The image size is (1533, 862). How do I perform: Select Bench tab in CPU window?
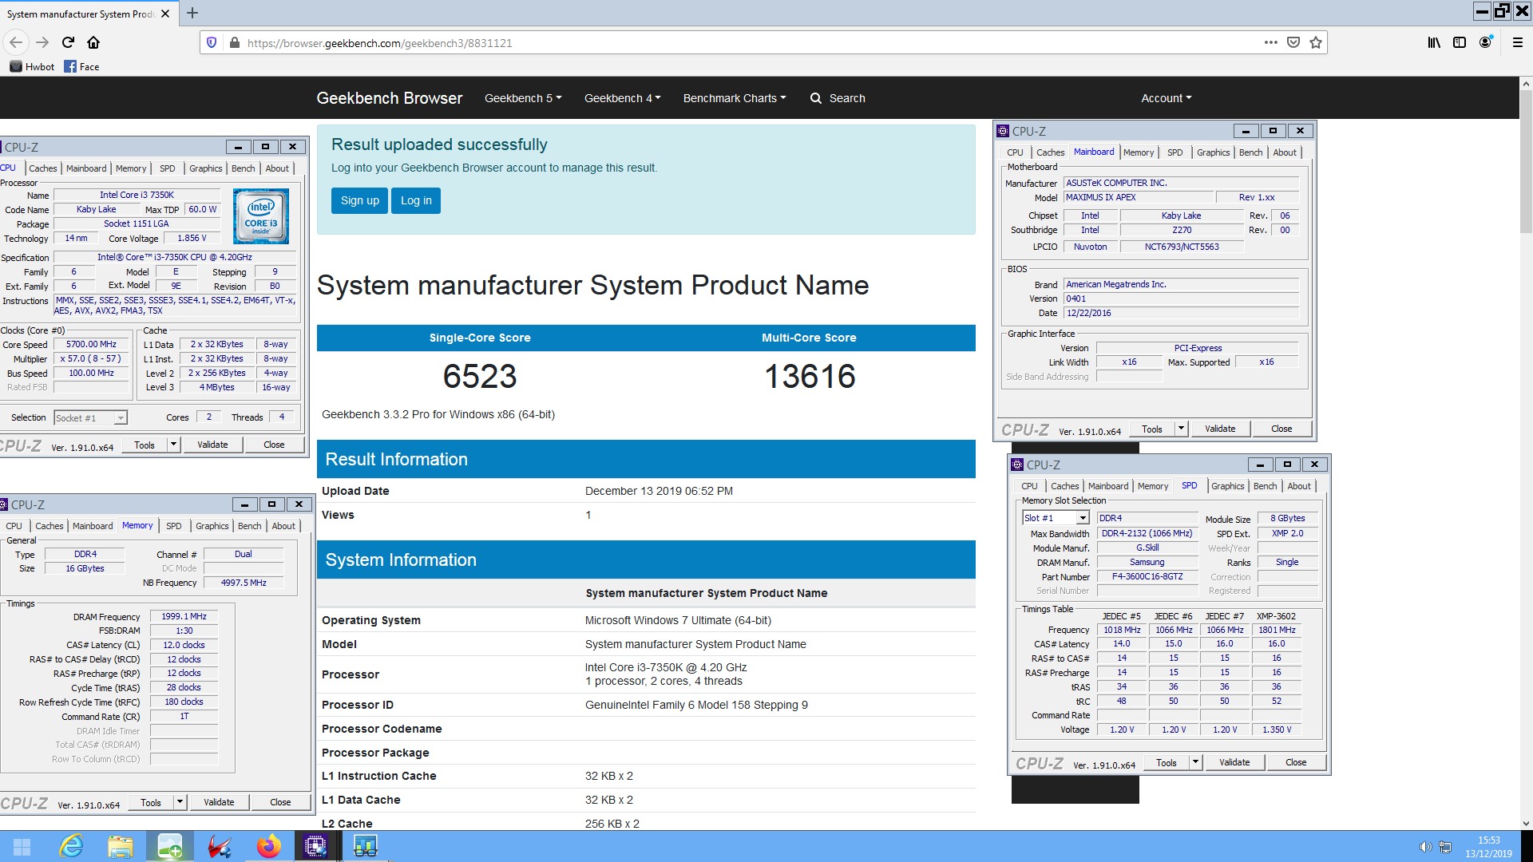pyautogui.click(x=244, y=168)
